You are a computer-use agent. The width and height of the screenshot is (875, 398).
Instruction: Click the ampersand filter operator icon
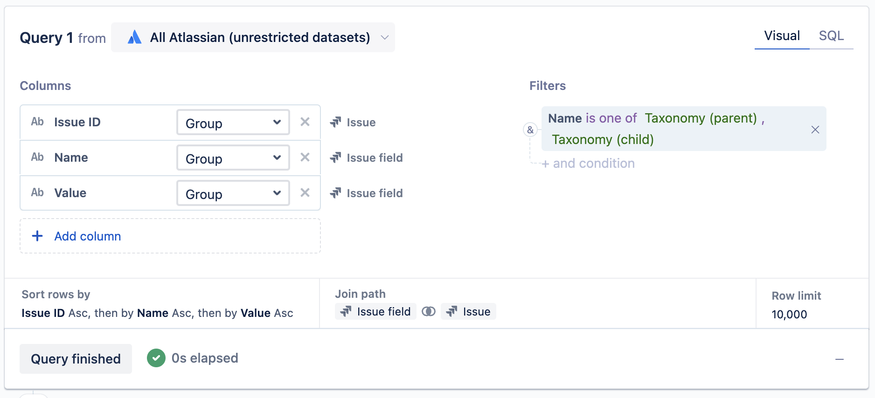point(530,130)
